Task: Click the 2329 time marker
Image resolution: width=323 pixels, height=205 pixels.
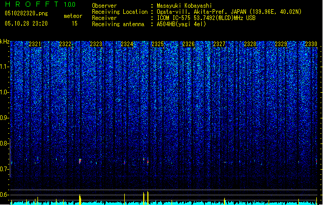Action: tap(281, 44)
